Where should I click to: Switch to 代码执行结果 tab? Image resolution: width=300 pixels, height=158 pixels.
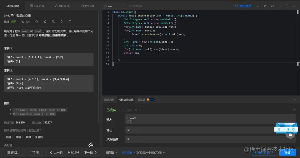[126, 100]
